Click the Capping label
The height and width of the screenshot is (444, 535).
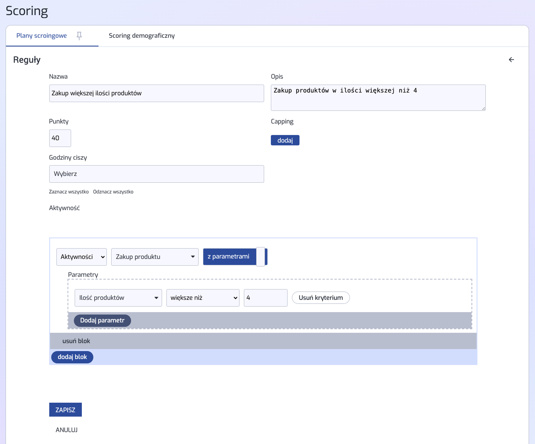click(x=282, y=122)
